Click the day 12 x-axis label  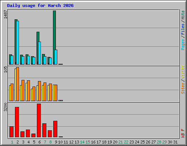tap(71, 142)
